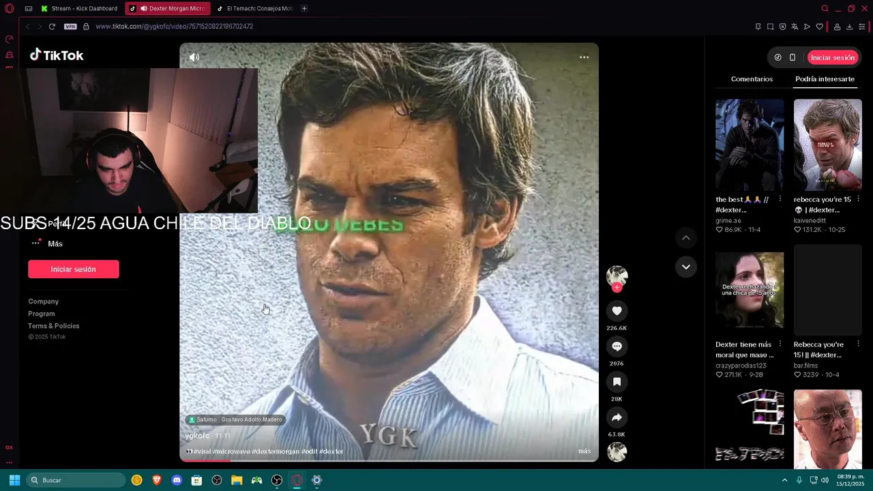Click the address bar URL
This screenshot has height=491, width=873.
pyautogui.click(x=174, y=27)
